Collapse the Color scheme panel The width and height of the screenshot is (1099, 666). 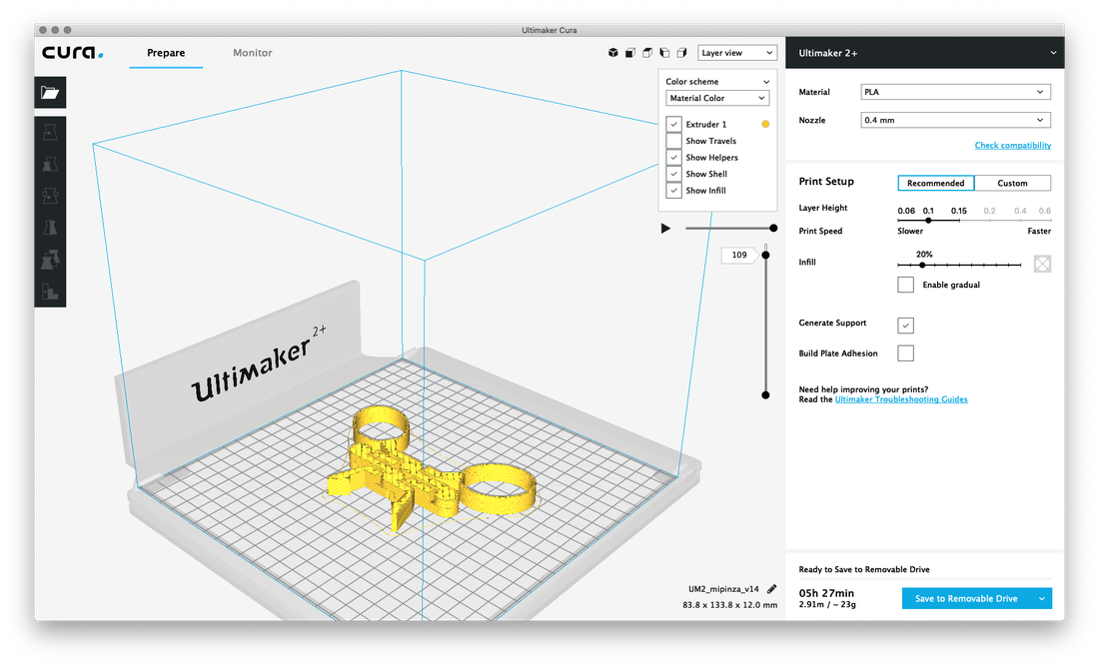coord(766,82)
